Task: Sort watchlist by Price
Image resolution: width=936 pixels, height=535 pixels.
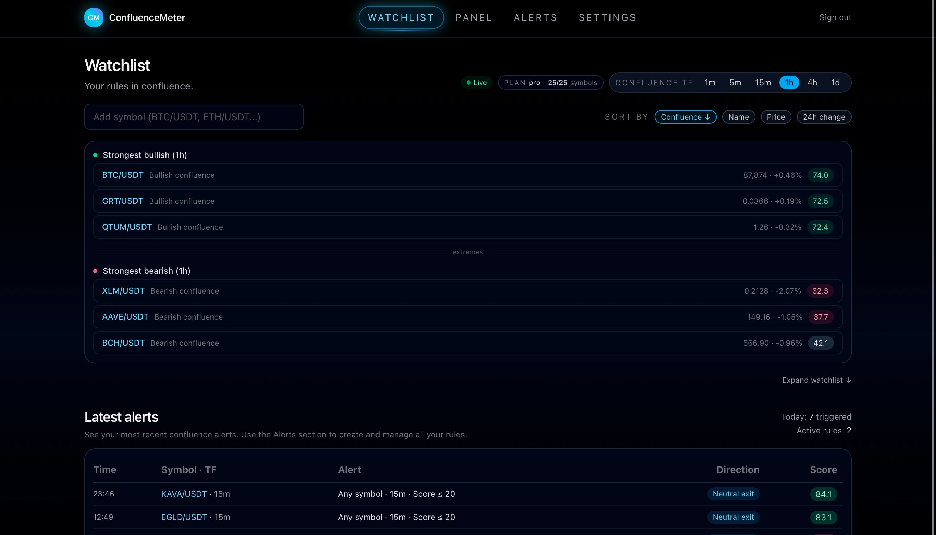Action: pyautogui.click(x=775, y=117)
